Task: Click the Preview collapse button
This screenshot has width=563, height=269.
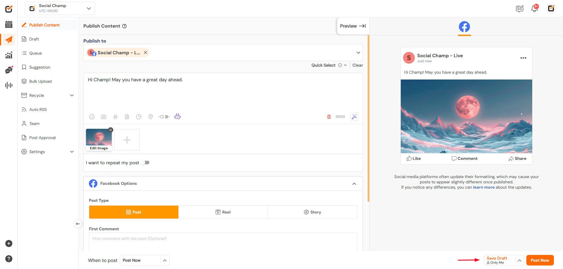Action: [x=353, y=26]
